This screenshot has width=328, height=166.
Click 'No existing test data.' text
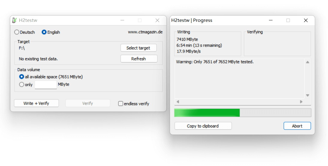point(38,59)
